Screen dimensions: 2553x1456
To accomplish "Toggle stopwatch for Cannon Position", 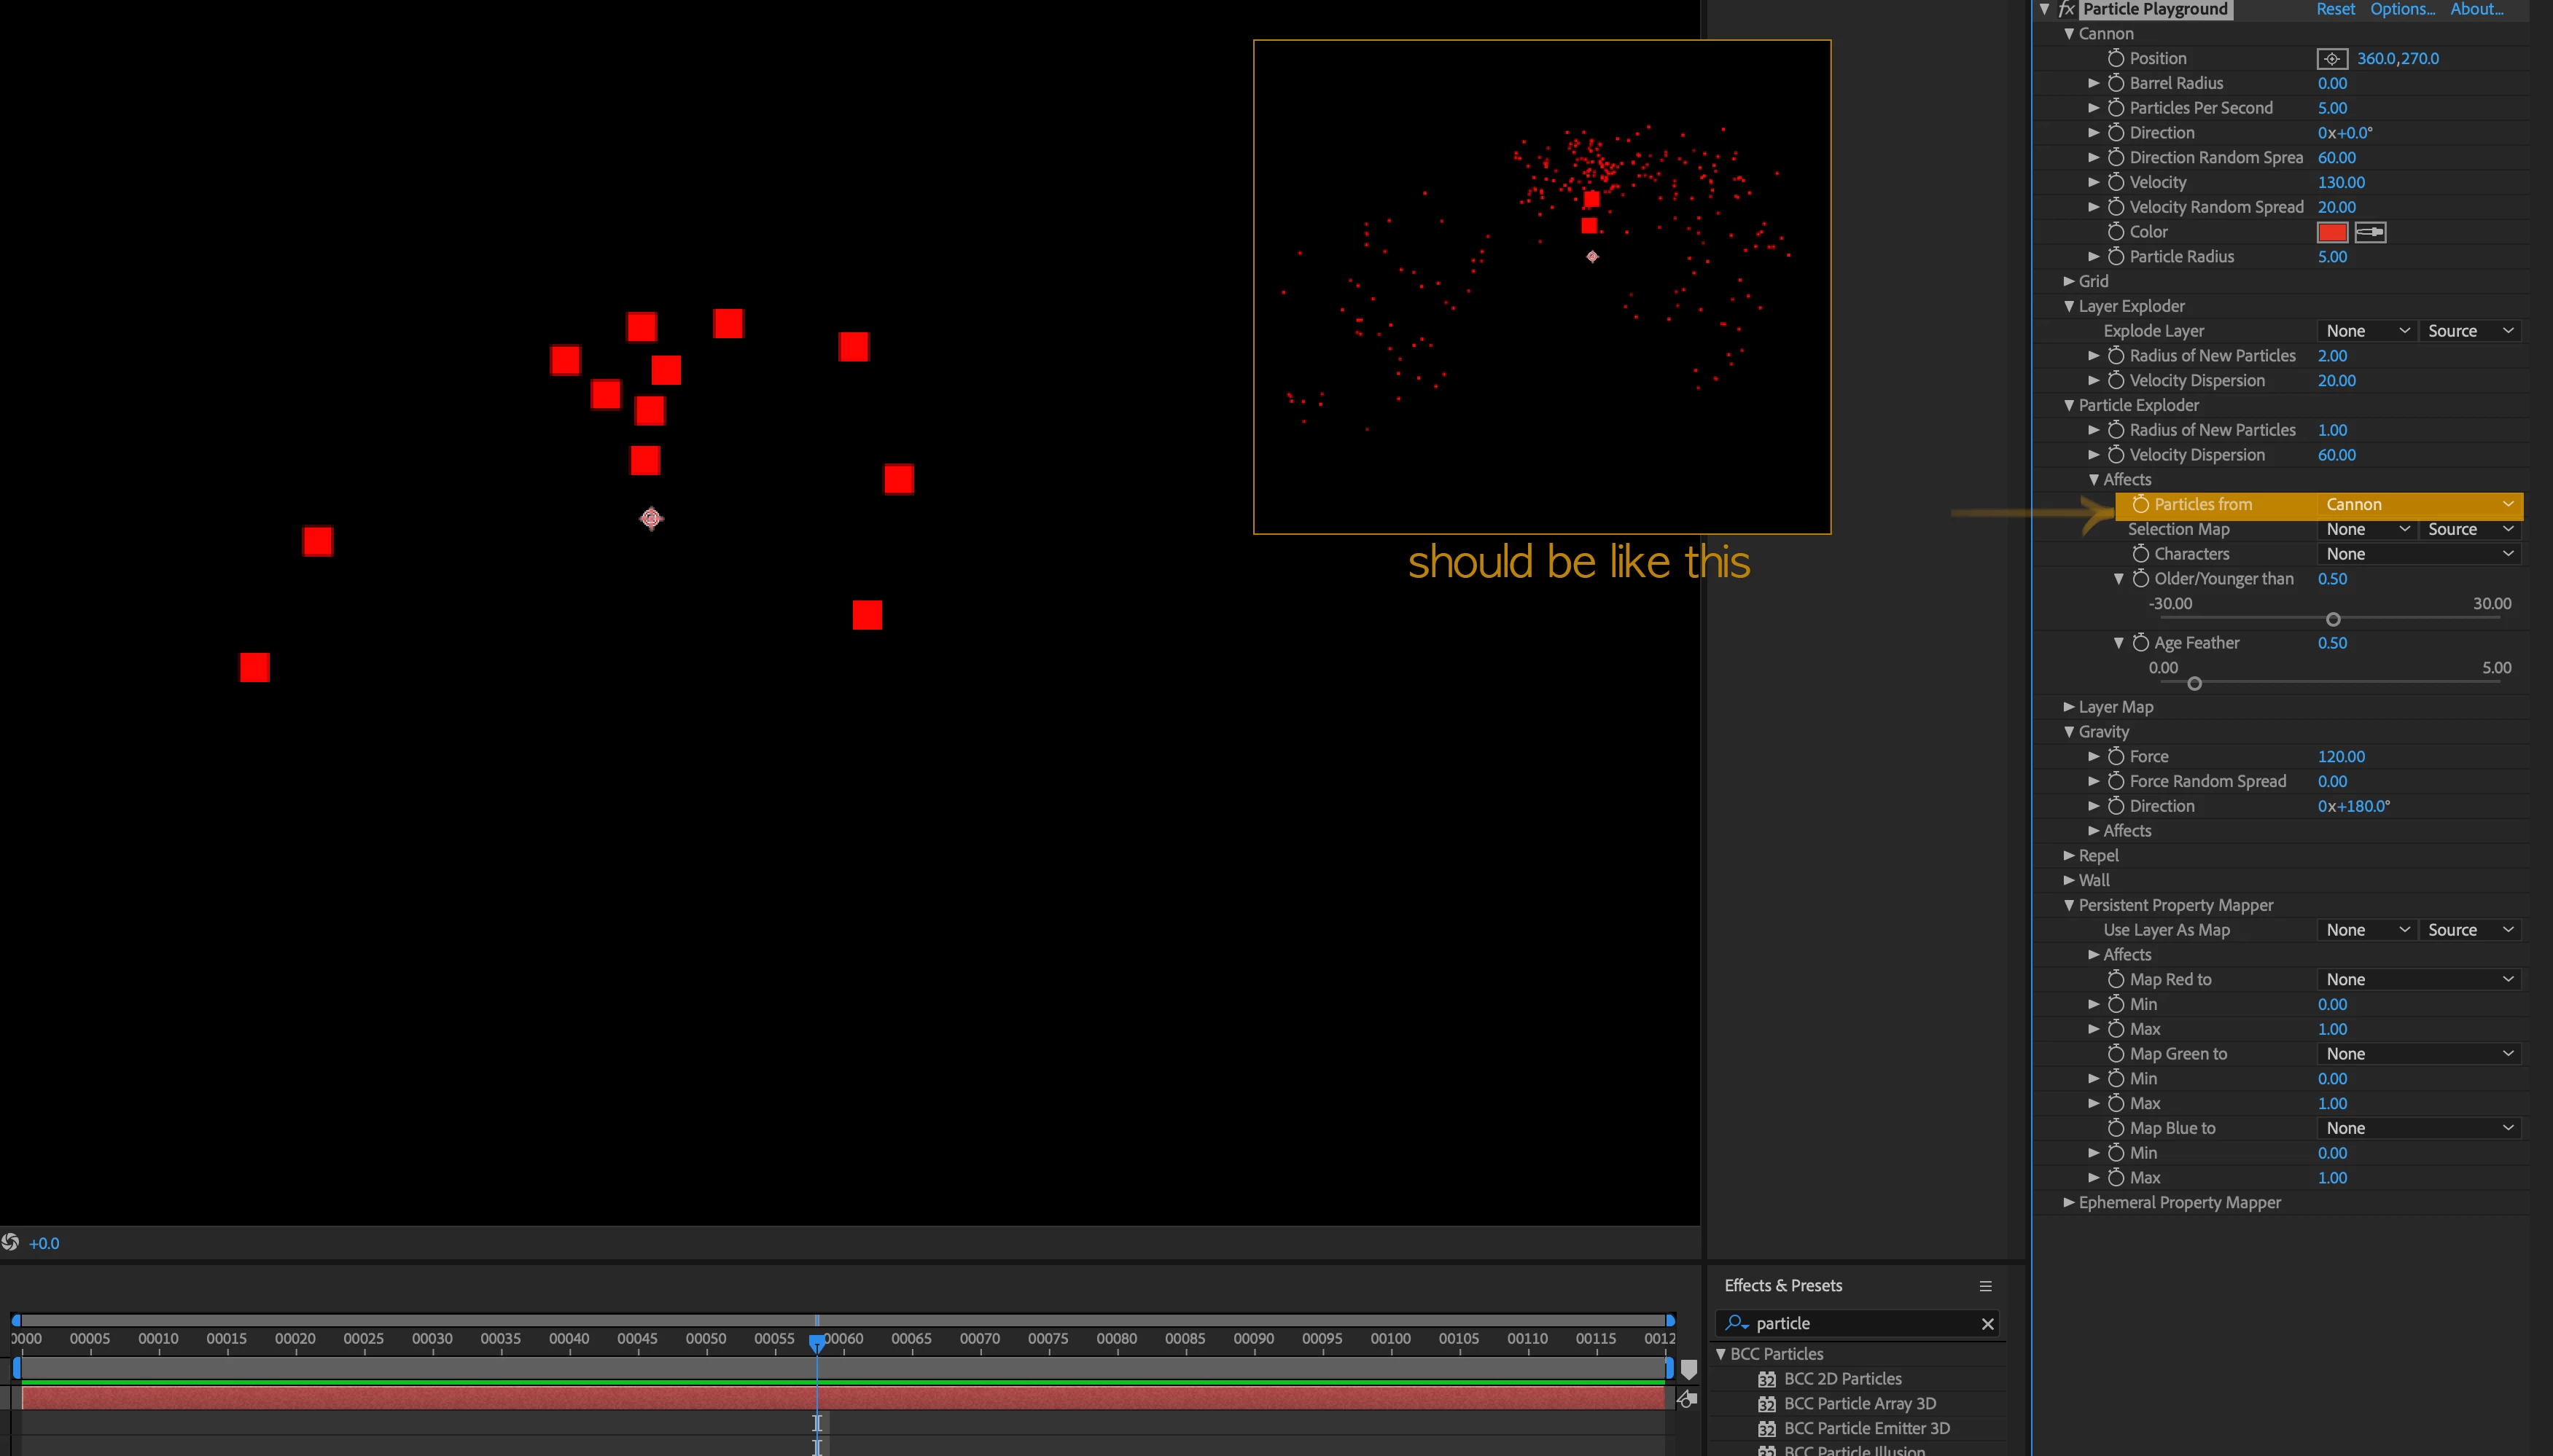I will point(2116,58).
